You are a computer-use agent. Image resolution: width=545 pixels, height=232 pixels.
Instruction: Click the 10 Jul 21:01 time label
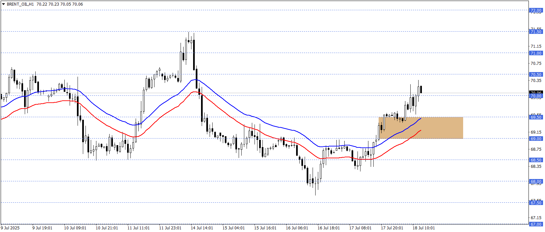point(107,228)
